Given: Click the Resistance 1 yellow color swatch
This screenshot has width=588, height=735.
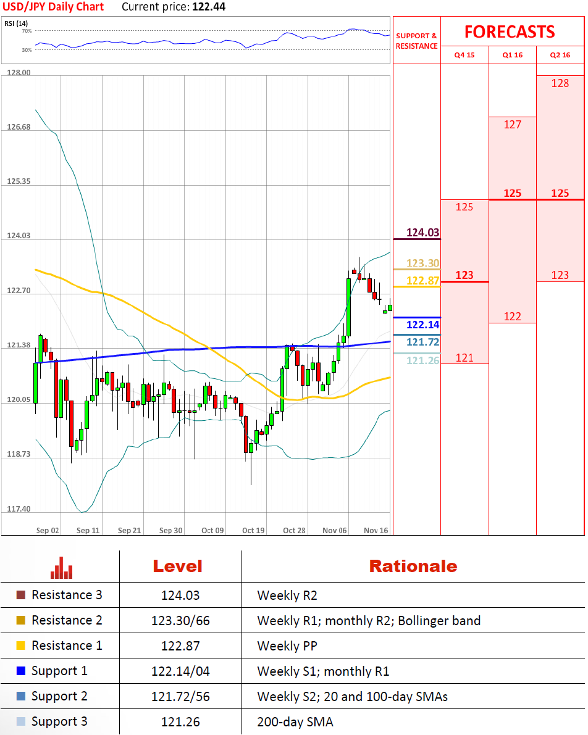Looking at the screenshot, I should (x=20, y=646).
